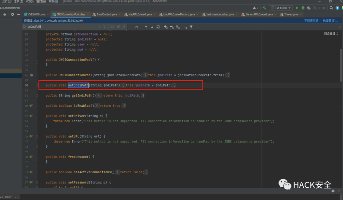Go to previous search occurrence arrow
343x200 pixels.
coord(146,27)
